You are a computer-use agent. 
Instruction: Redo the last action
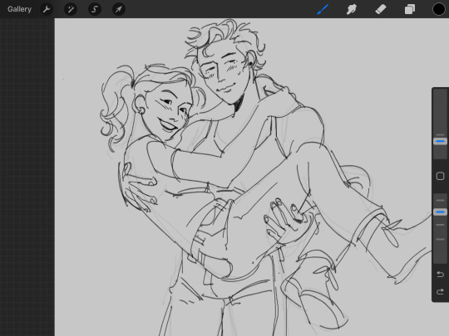[x=440, y=292]
